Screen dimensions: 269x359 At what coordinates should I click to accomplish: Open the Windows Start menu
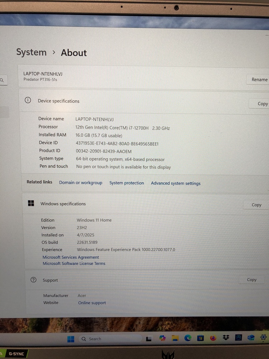(71, 339)
